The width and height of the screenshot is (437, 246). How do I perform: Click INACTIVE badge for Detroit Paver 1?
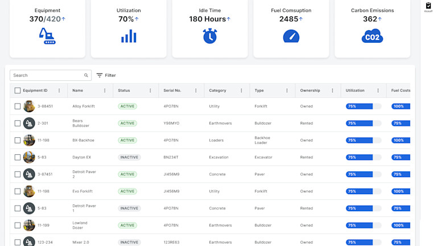(x=129, y=208)
